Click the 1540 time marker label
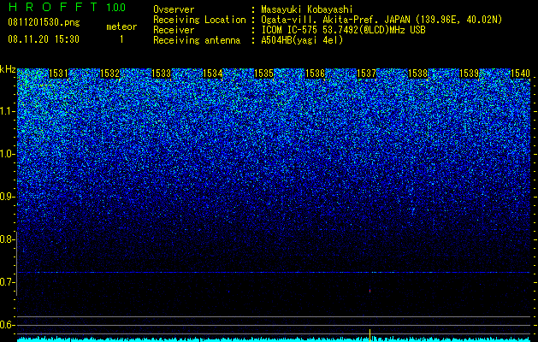The height and width of the screenshot is (342, 538). click(521, 74)
